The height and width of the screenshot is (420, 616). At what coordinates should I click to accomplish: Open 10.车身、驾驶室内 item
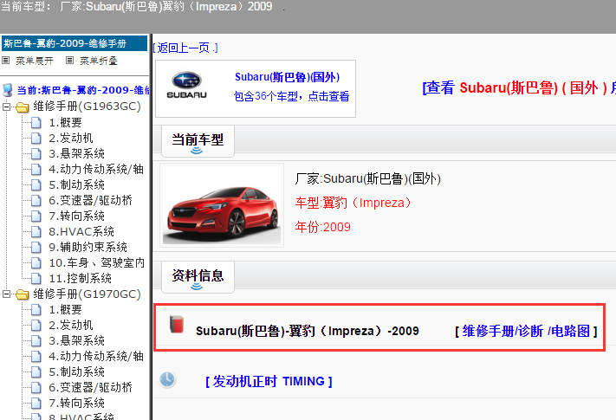(x=97, y=263)
